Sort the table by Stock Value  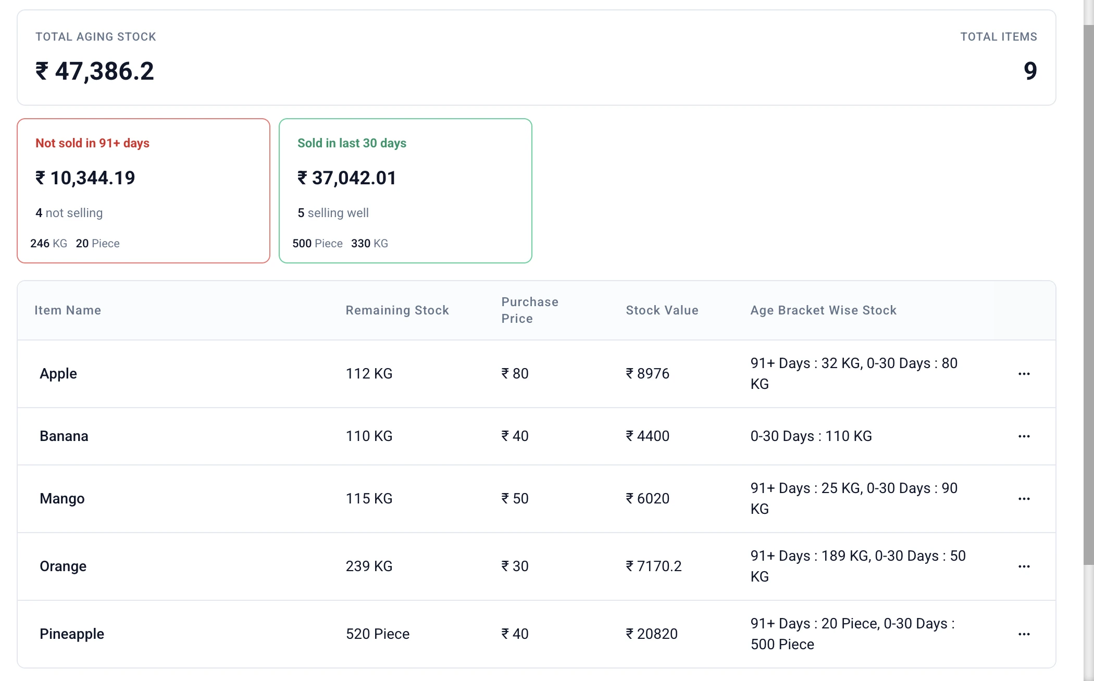(662, 310)
